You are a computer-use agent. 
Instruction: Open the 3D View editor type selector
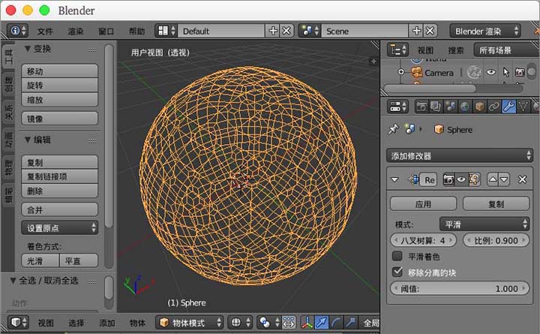coord(17,323)
